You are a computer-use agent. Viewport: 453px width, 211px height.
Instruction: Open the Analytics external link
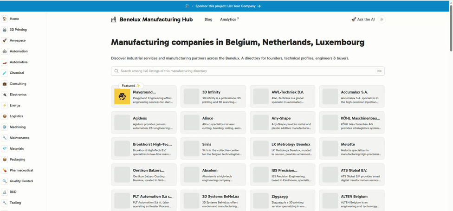229,19
